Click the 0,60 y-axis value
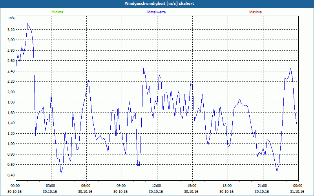314x196 pixels. [x=12, y=165]
